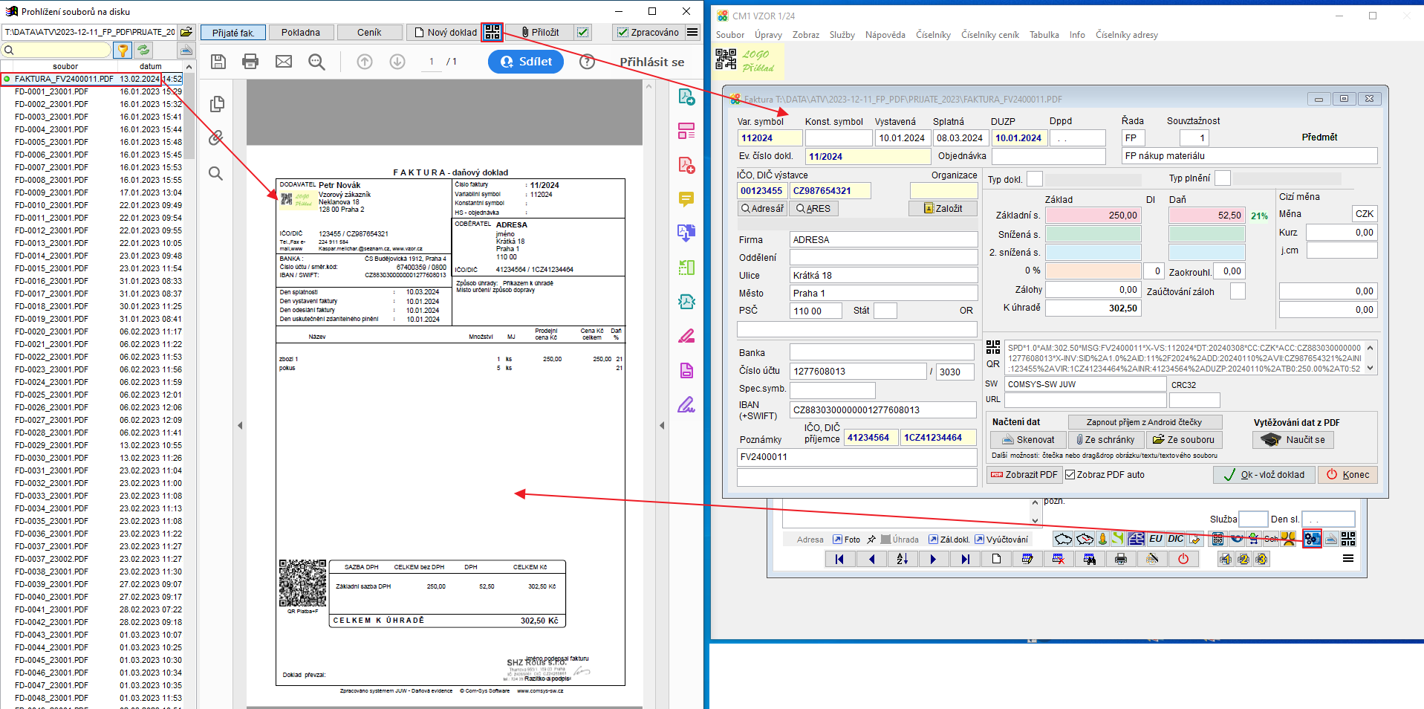Open the Soubor menu in CM1
Screen dimensions: 1424x709
[x=729, y=35]
